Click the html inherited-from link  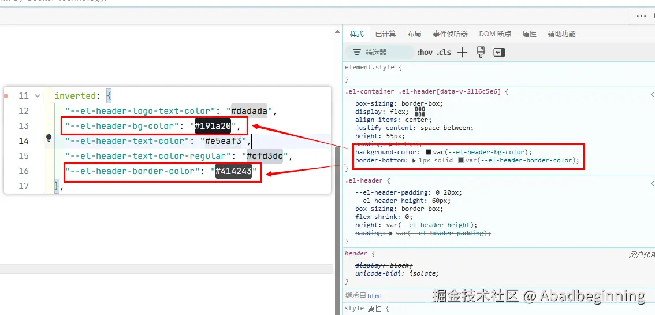pyautogui.click(x=375, y=296)
